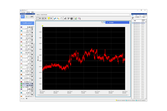Open settings gear for the PF_Avg channel
The height and width of the screenshot is (111, 167).
point(32,62)
